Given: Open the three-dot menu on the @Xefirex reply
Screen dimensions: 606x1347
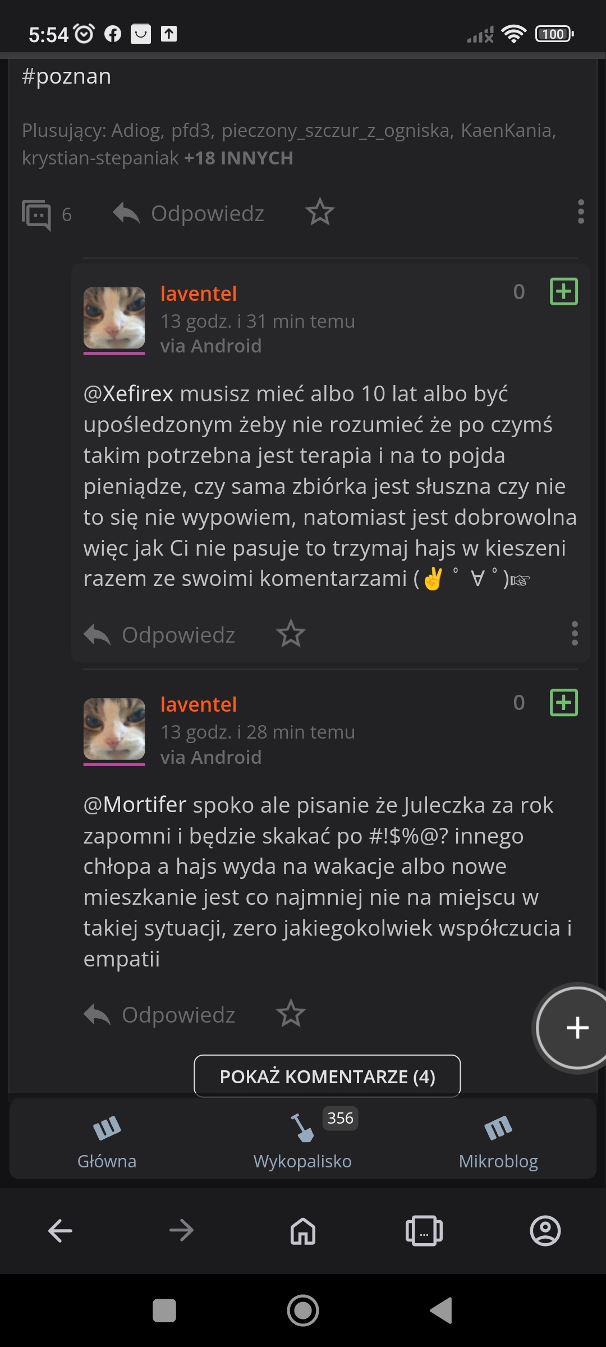Looking at the screenshot, I should pos(575,634).
